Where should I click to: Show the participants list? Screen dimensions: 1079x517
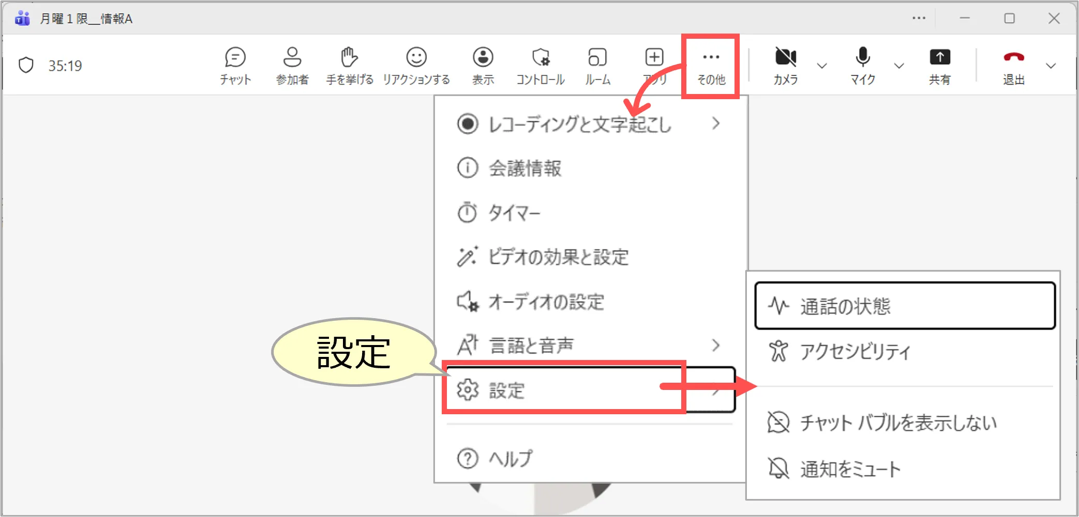click(292, 58)
